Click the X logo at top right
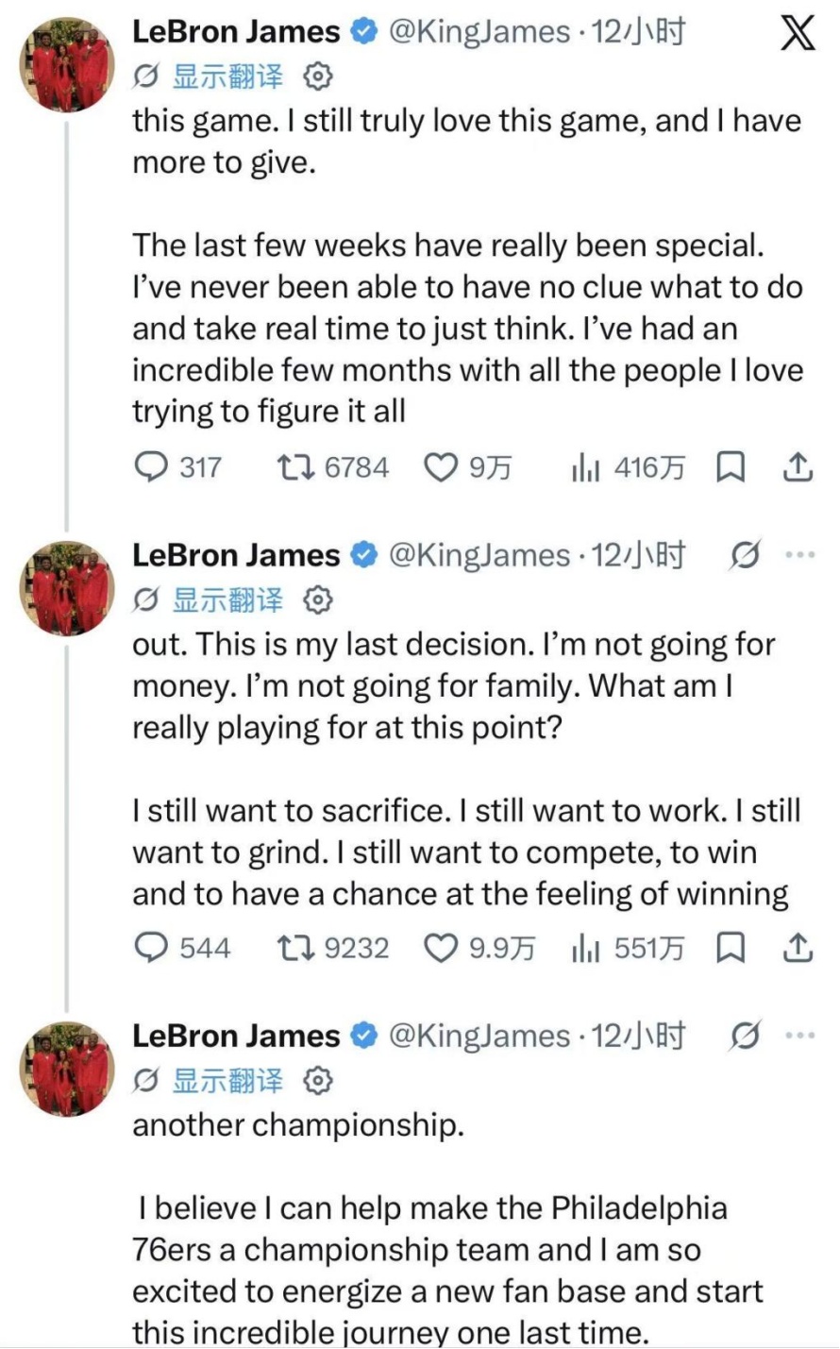Viewport: 840px width, 1349px height. pyautogui.click(x=798, y=33)
